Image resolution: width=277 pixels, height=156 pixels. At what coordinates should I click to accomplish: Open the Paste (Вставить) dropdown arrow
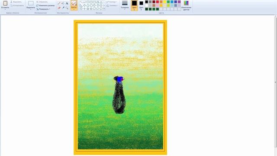[x=5, y=10]
